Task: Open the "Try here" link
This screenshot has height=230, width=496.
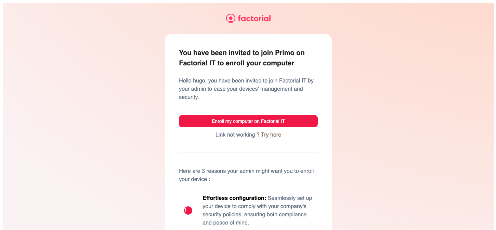Action: coord(271,135)
